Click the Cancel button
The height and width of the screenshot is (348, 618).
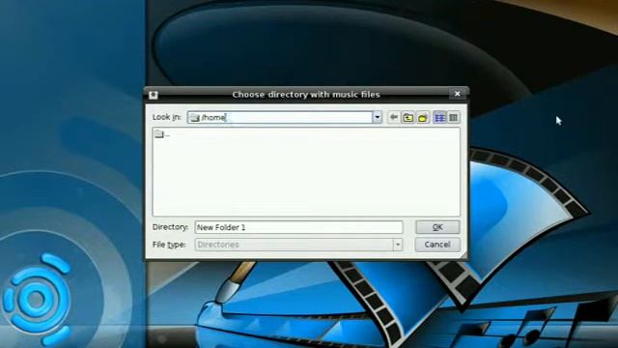(x=437, y=245)
